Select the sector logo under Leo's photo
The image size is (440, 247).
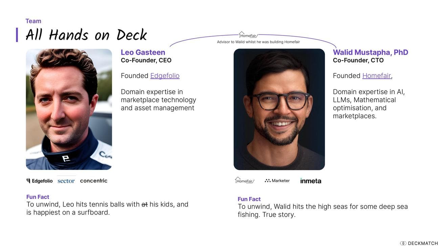[66, 180]
